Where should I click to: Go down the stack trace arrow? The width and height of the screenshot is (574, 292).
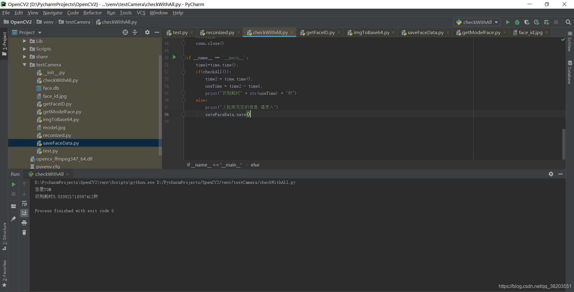coord(24,194)
